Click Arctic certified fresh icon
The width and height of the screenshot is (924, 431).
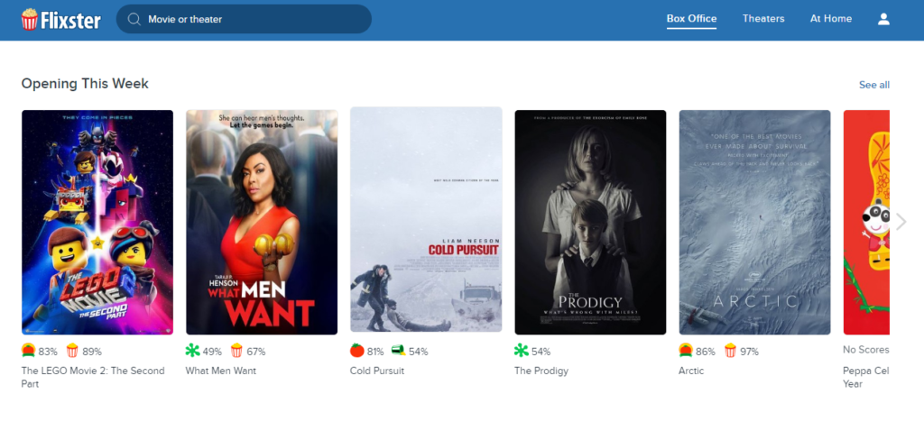(x=686, y=351)
